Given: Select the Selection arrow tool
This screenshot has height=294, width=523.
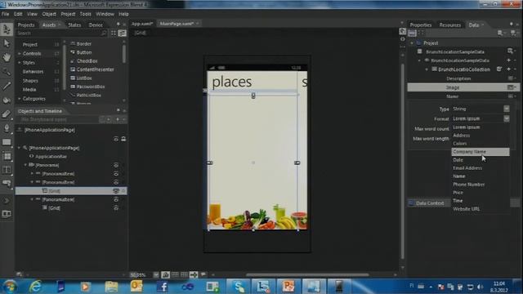Looking at the screenshot, I should 7,29.
